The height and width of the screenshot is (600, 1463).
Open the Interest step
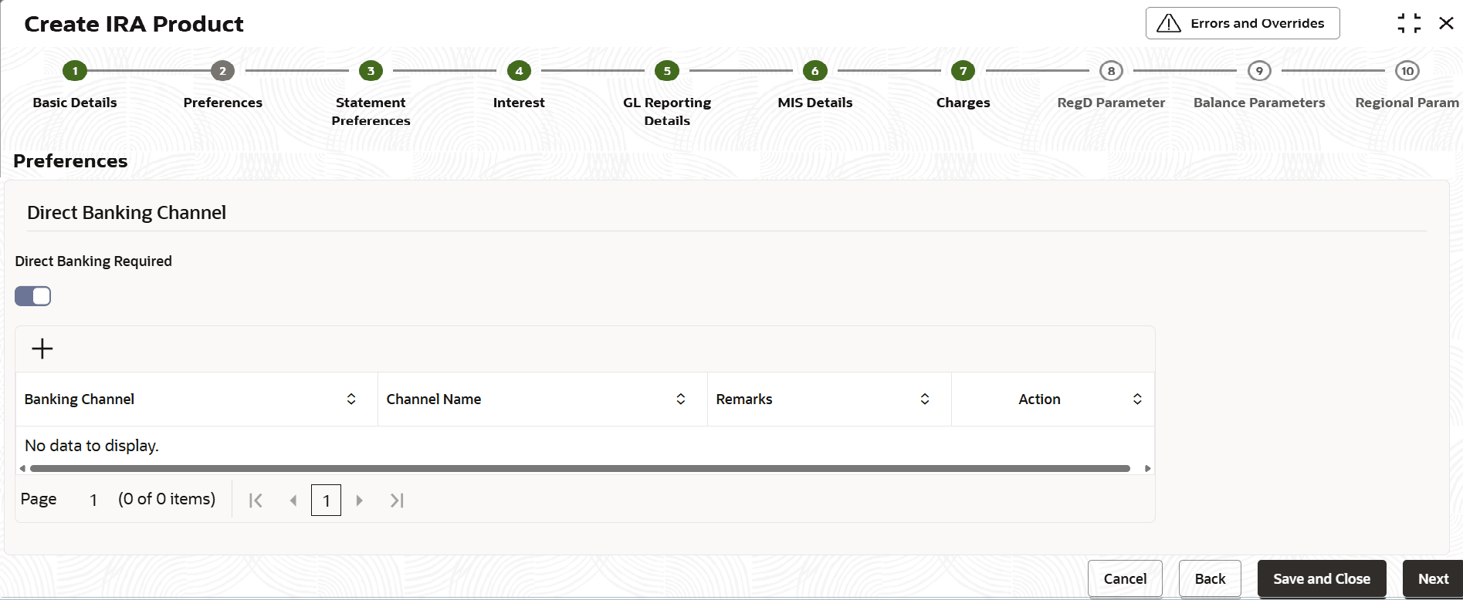click(x=519, y=72)
